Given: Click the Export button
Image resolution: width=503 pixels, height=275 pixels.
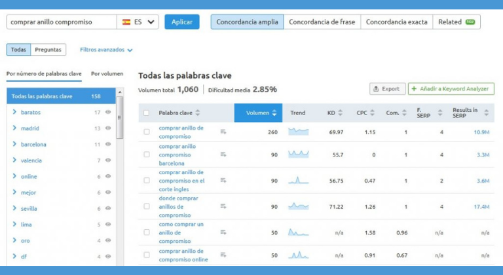Looking at the screenshot, I should (387, 89).
